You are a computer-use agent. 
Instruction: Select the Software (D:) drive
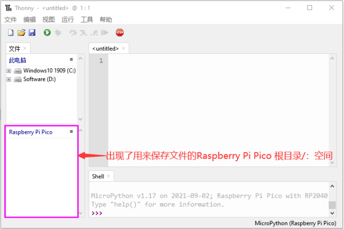pyautogui.click(x=40, y=79)
